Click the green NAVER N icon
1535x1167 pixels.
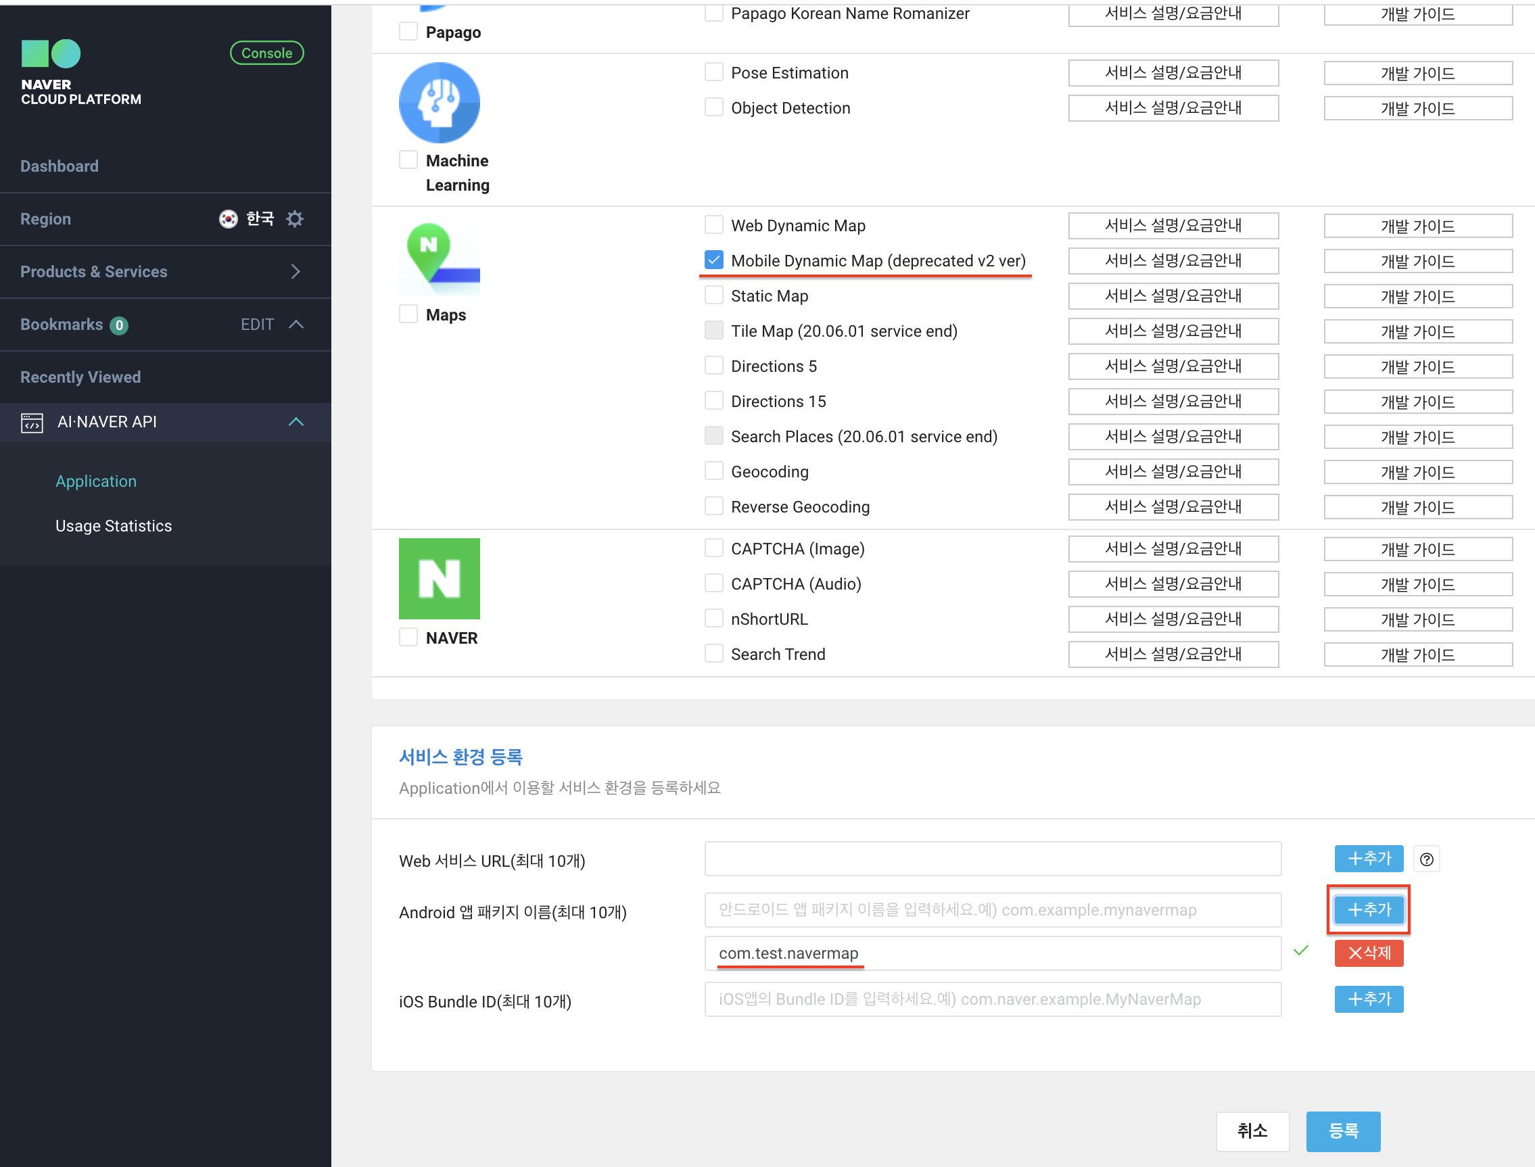[439, 578]
